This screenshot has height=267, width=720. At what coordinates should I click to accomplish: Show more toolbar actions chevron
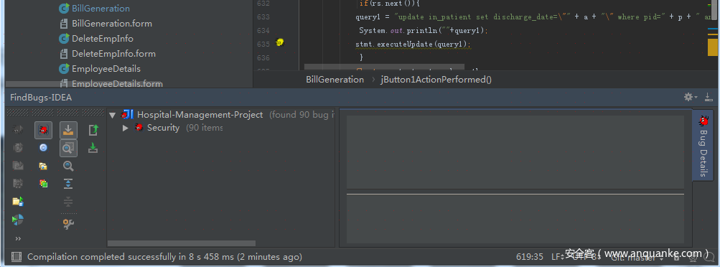18,238
